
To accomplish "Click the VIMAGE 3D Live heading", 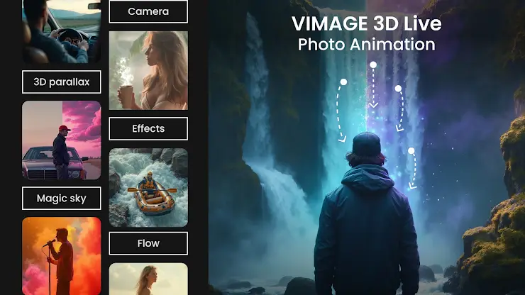I will click(x=367, y=24).
